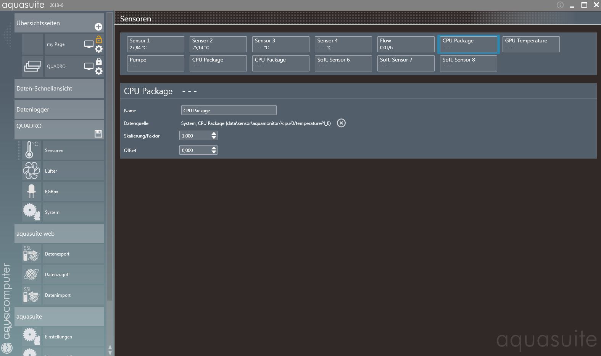The image size is (601, 356).
Task: Remove the Datenquelle with the X icon
Action: point(341,123)
